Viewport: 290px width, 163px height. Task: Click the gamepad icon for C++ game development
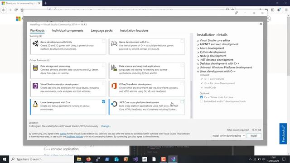click(x=114, y=43)
